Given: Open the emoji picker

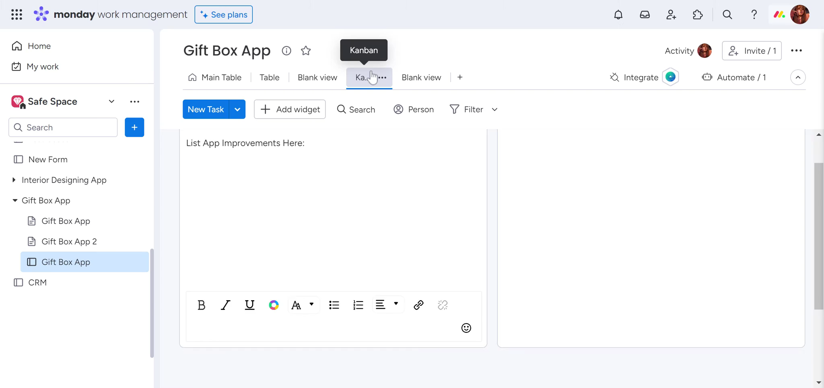Looking at the screenshot, I should click(466, 328).
